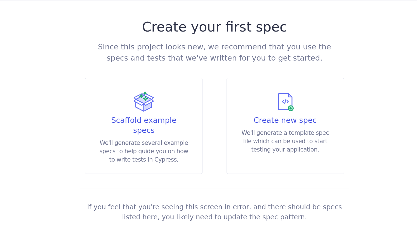Open the Scaffold example specs option
The image size is (417, 228).
[x=144, y=125]
